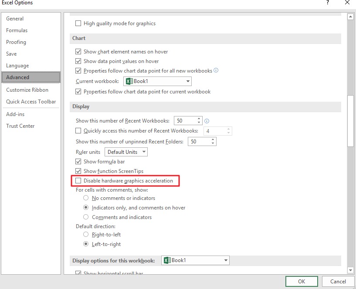
Task: Click info icon next to Recent Workbooks spinner
Action: click(207, 121)
